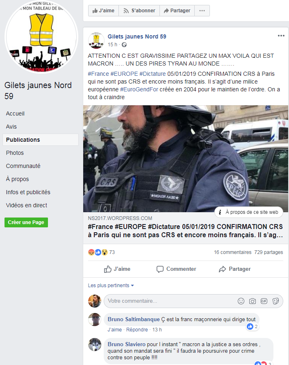Screen dimensions: 289x365
Task: Click the green Créer une Page button
Action: (26, 222)
